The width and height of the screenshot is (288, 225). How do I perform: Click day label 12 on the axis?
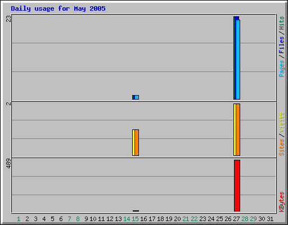point(110,219)
